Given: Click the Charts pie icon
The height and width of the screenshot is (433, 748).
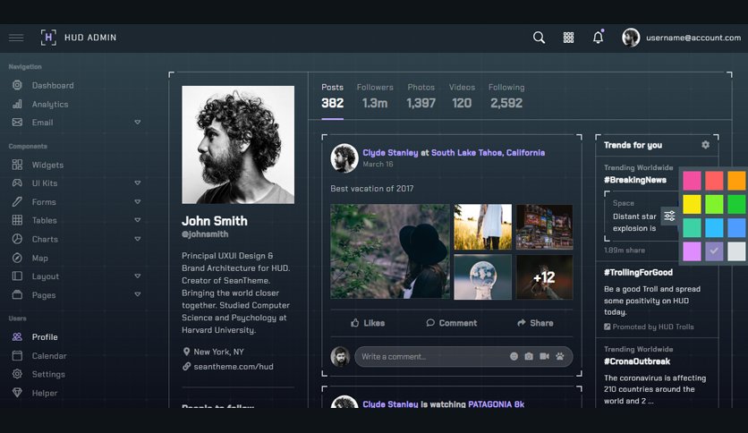Looking at the screenshot, I should (17, 239).
